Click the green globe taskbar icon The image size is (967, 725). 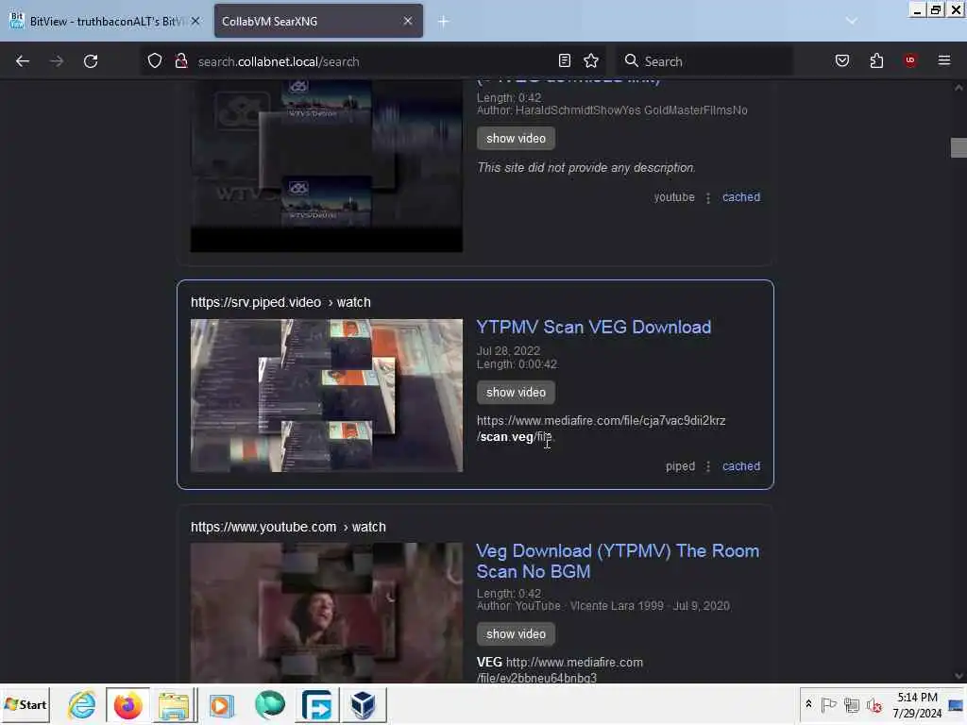point(269,704)
